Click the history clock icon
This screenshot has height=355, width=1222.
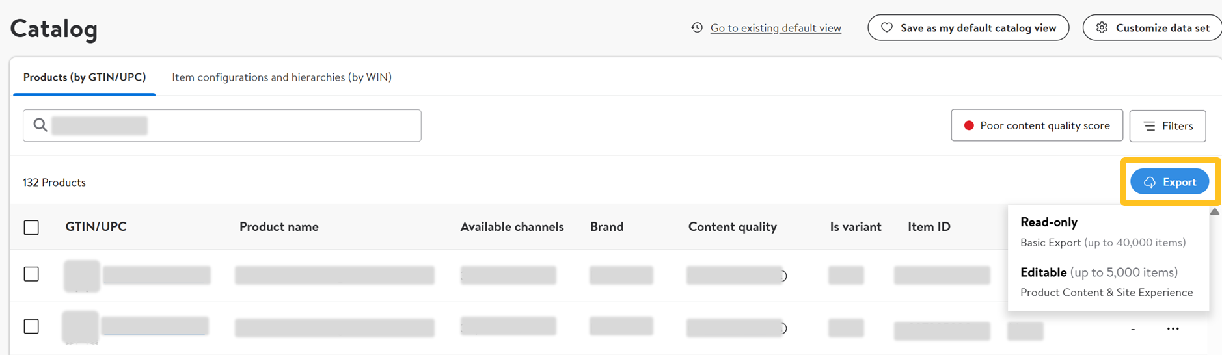(x=697, y=27)
